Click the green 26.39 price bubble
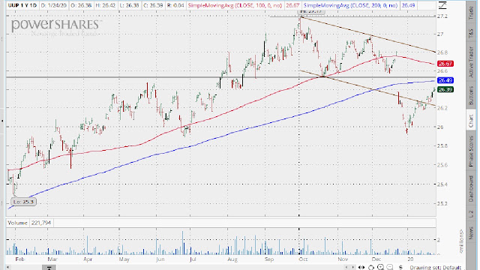The width and height of the screenshot is (480, 270). point(445,89)
